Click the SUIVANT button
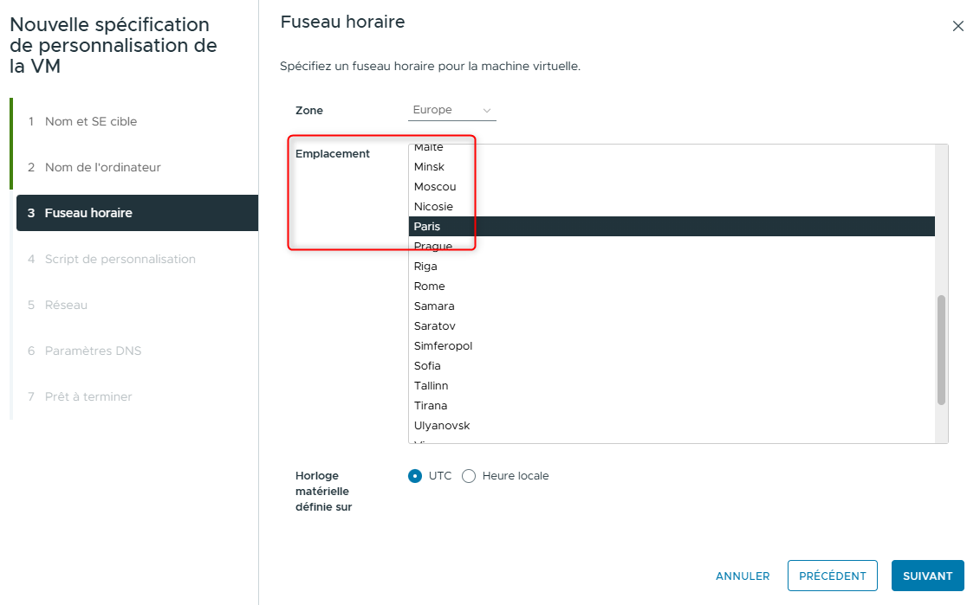This screenshot has width=980, height=605. (927, 576)
